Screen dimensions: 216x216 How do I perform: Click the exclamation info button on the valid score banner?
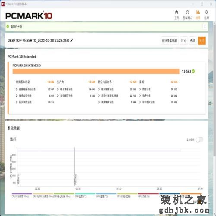[x=205, y=26]
